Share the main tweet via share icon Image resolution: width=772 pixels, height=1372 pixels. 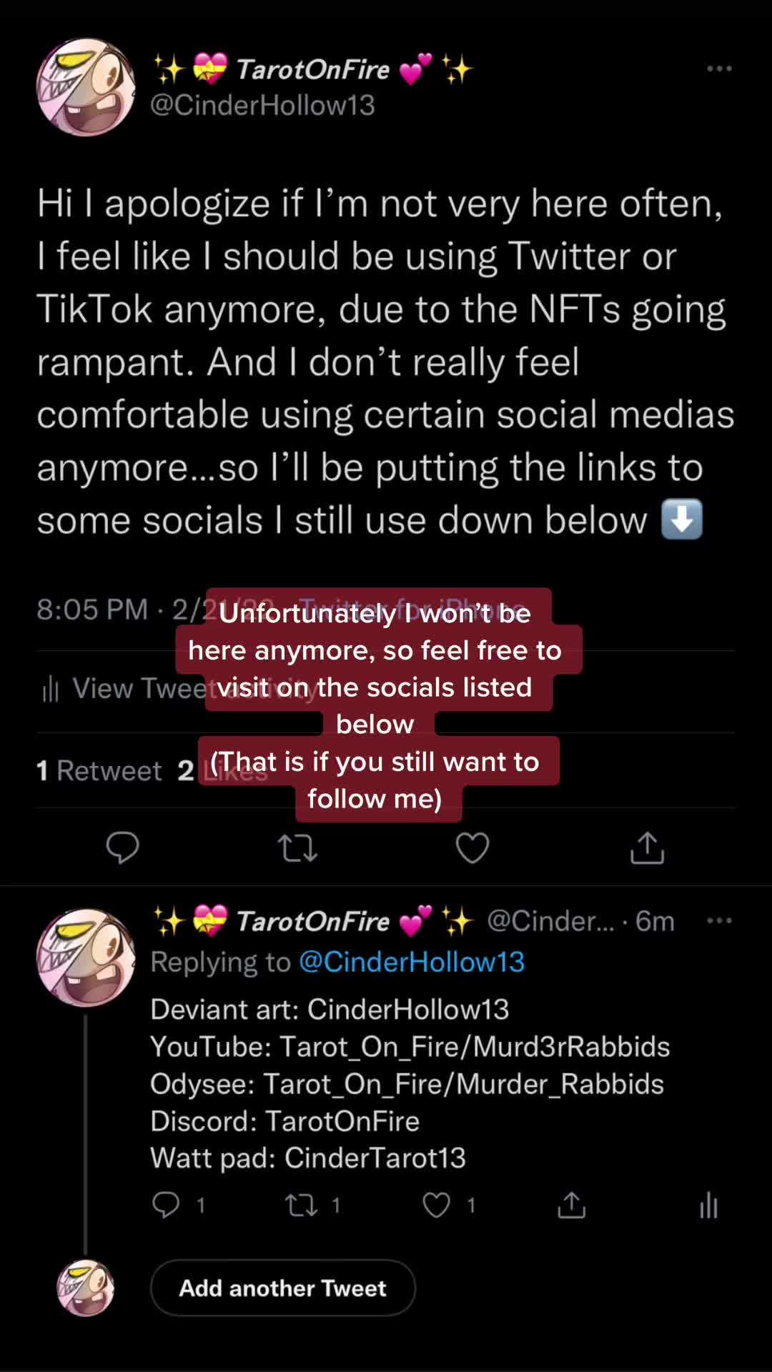[x=648, y=847]
